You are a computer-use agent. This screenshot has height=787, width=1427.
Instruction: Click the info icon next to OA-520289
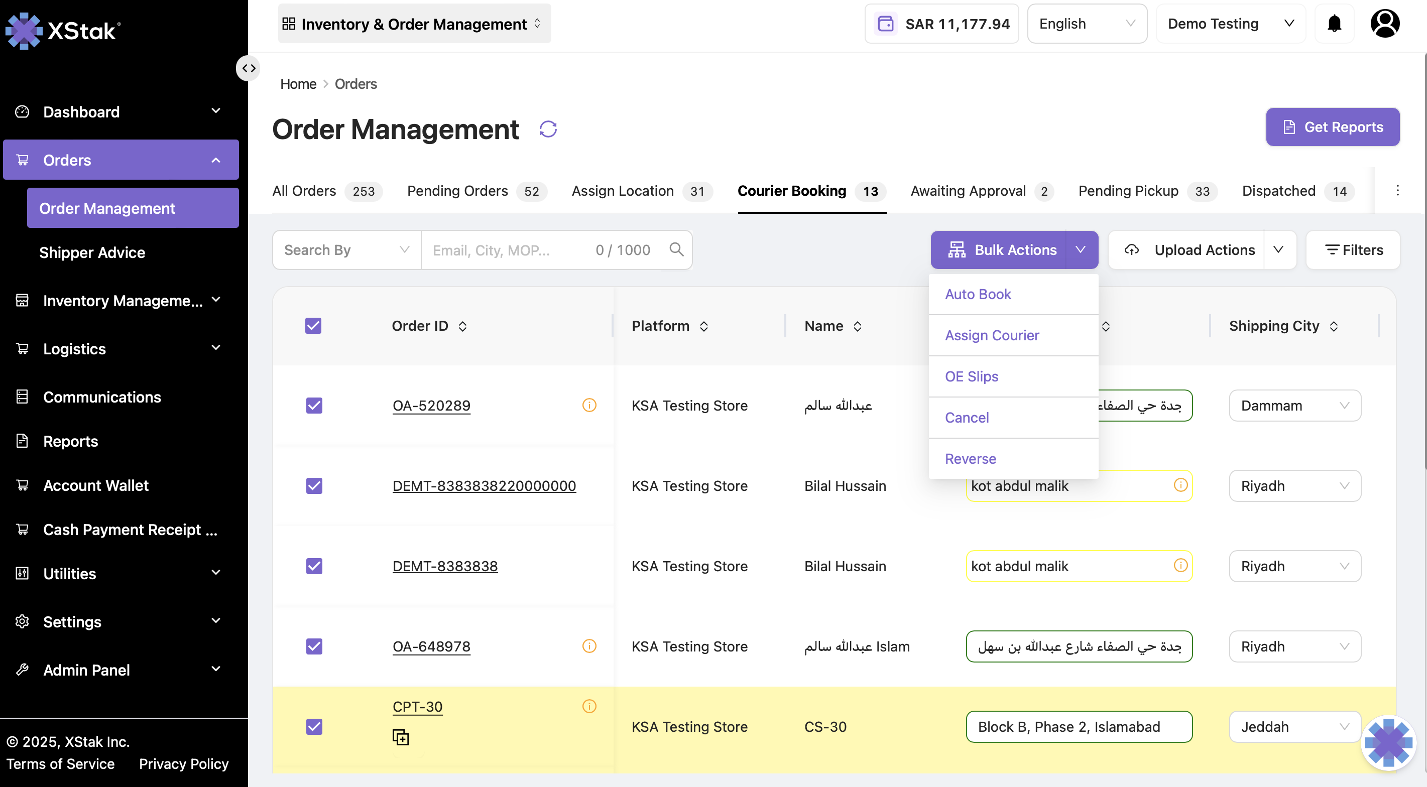[x=589, y=405]
